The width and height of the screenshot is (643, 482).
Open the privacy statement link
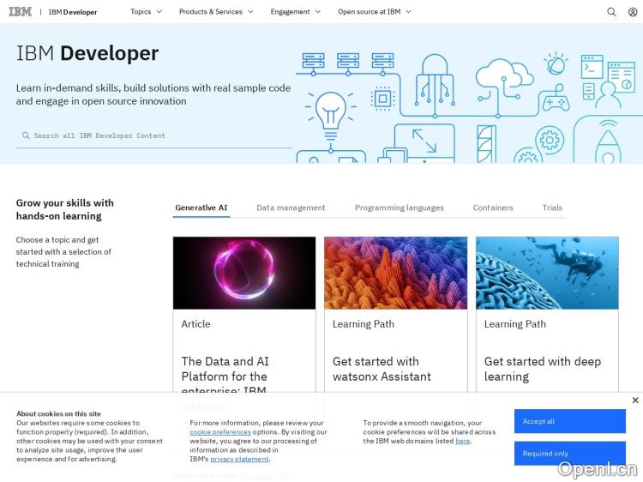click(239, 459)
